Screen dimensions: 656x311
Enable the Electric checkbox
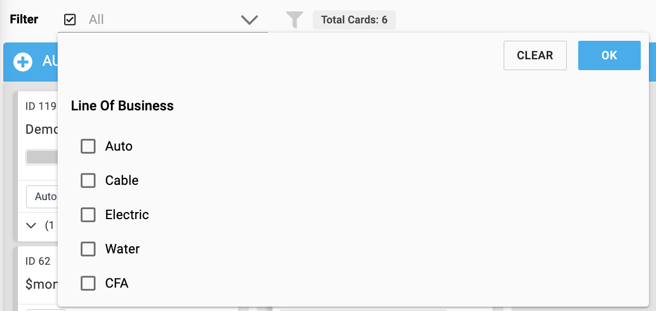pyautogui.click(x=88, y=215)
